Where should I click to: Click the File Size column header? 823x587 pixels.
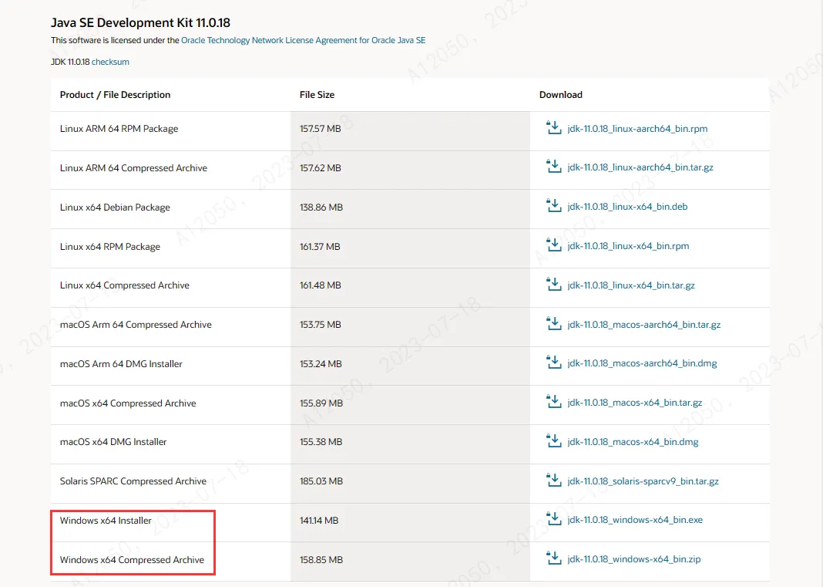pyautogui.click(x=317, y=95)
